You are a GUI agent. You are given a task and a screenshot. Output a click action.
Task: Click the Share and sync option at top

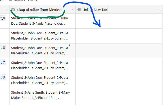pos(26,1)
